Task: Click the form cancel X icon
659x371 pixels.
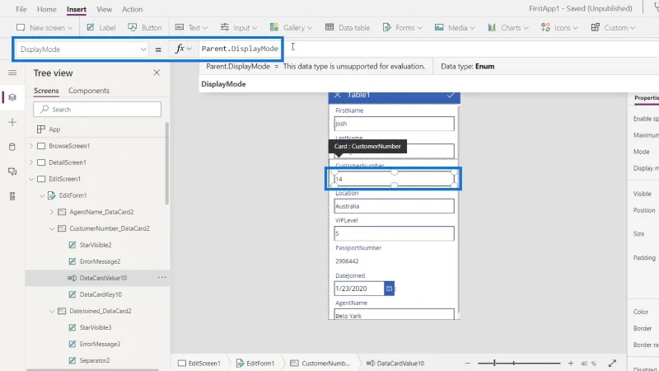Action: click(337, 95)
